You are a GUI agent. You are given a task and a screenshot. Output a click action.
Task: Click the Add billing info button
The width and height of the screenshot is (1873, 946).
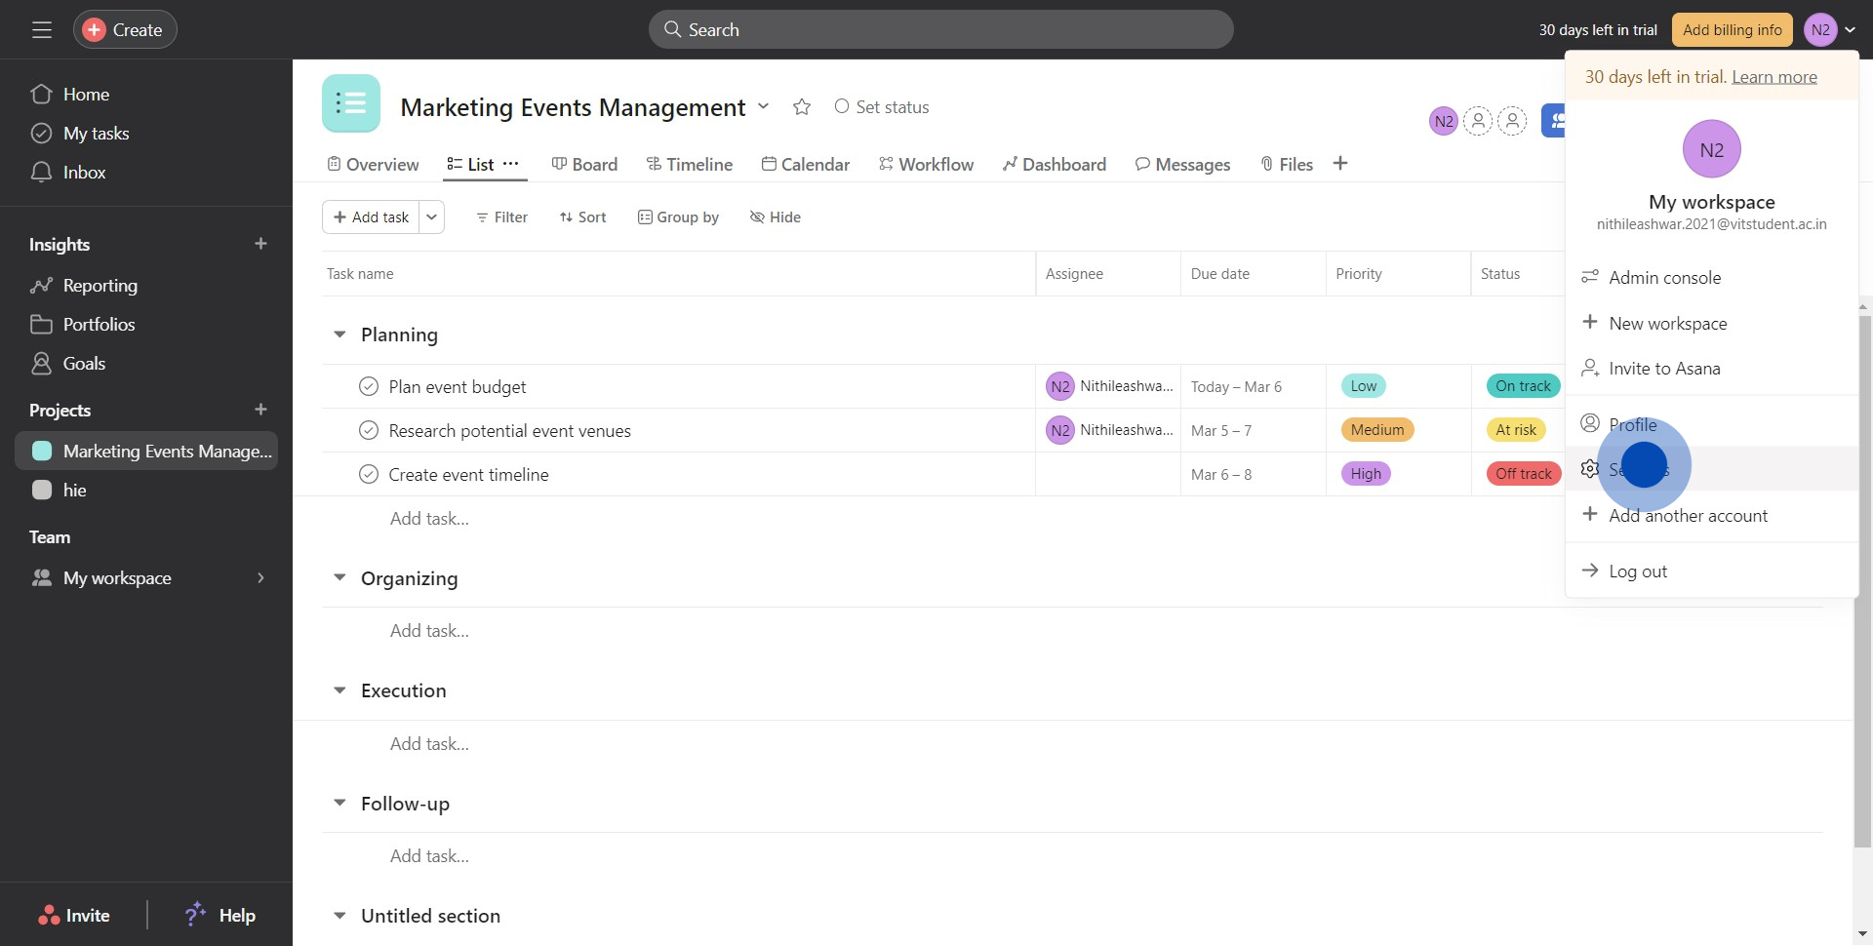click(x=1732, y=30)
